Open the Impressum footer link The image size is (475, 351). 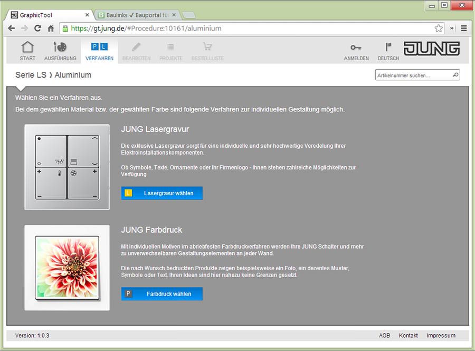click(x=441, y=336)
